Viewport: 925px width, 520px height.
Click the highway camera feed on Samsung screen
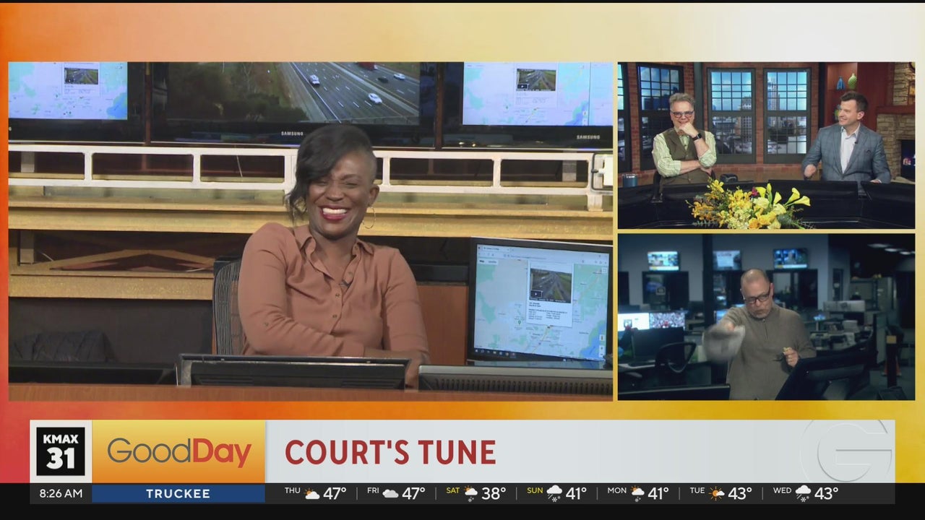293,92
